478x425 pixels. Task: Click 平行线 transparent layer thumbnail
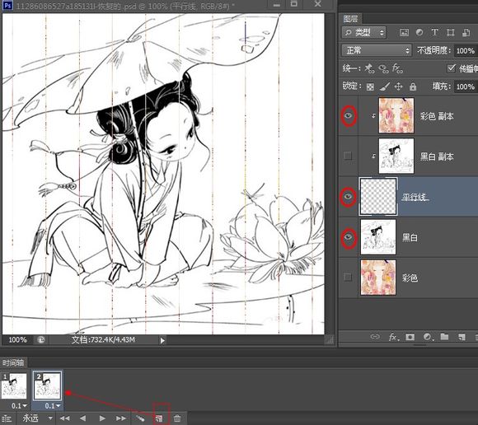point(378,197)
